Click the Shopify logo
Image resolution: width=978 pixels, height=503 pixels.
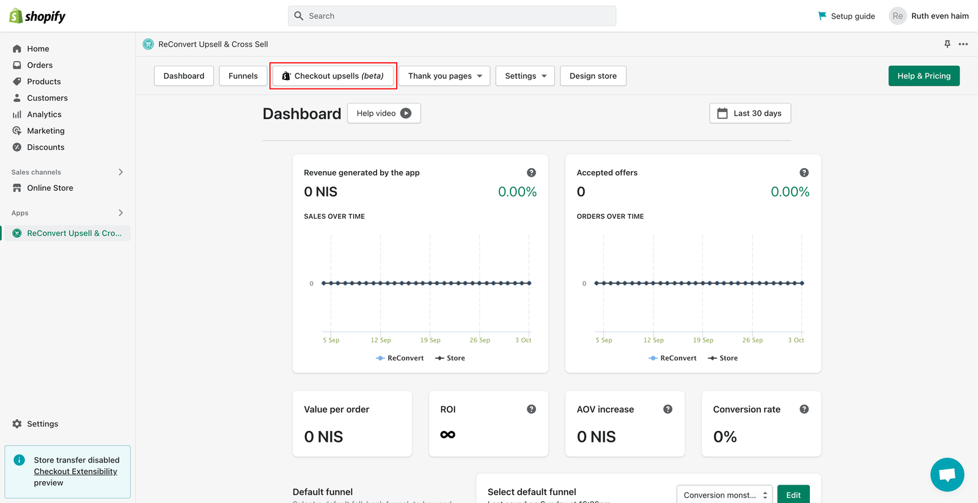37,16
